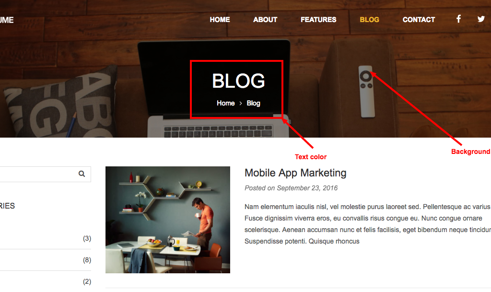The image size is (491, 292).
Task: Open the category row showing (3) posts
Action: point(46,238)
